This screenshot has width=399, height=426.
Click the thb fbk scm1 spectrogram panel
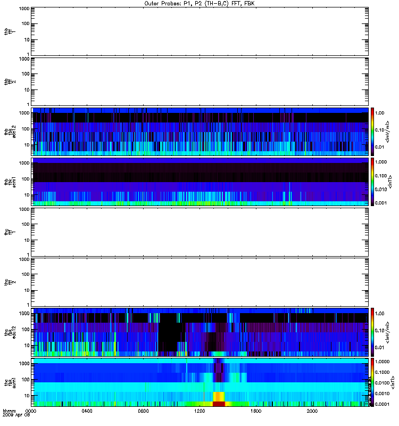click(x=200, y=182)
